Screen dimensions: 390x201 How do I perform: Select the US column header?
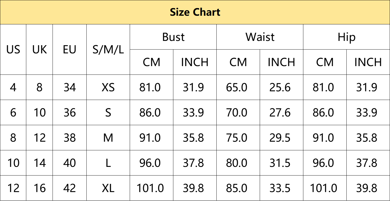click(x=13, y=50)
